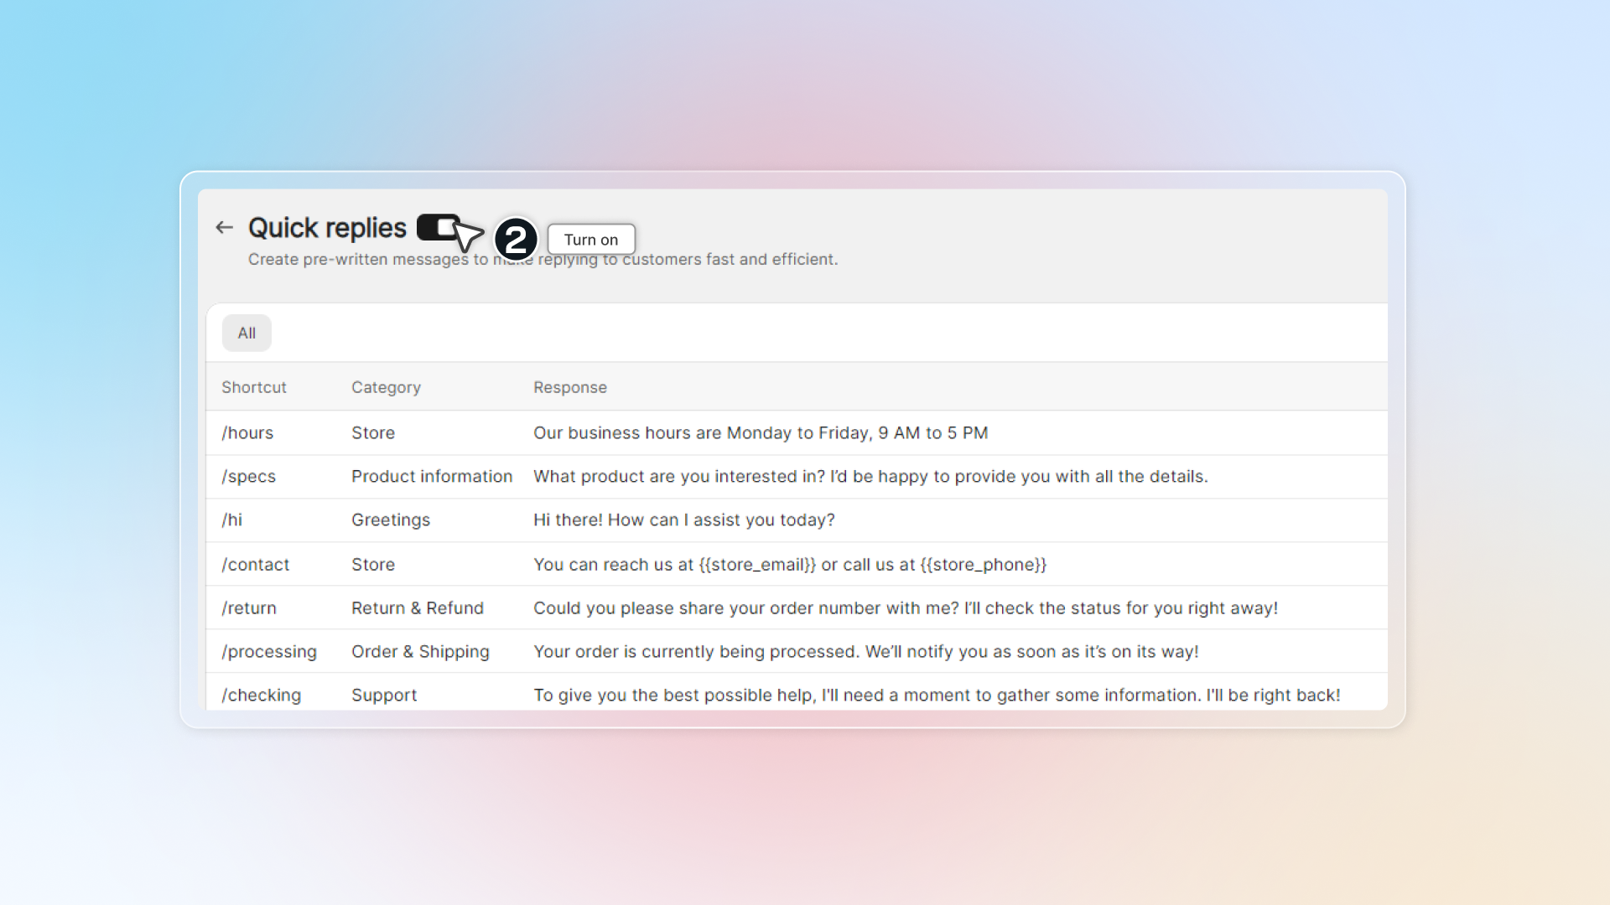Click the business hours response text

tap(760, 432)
